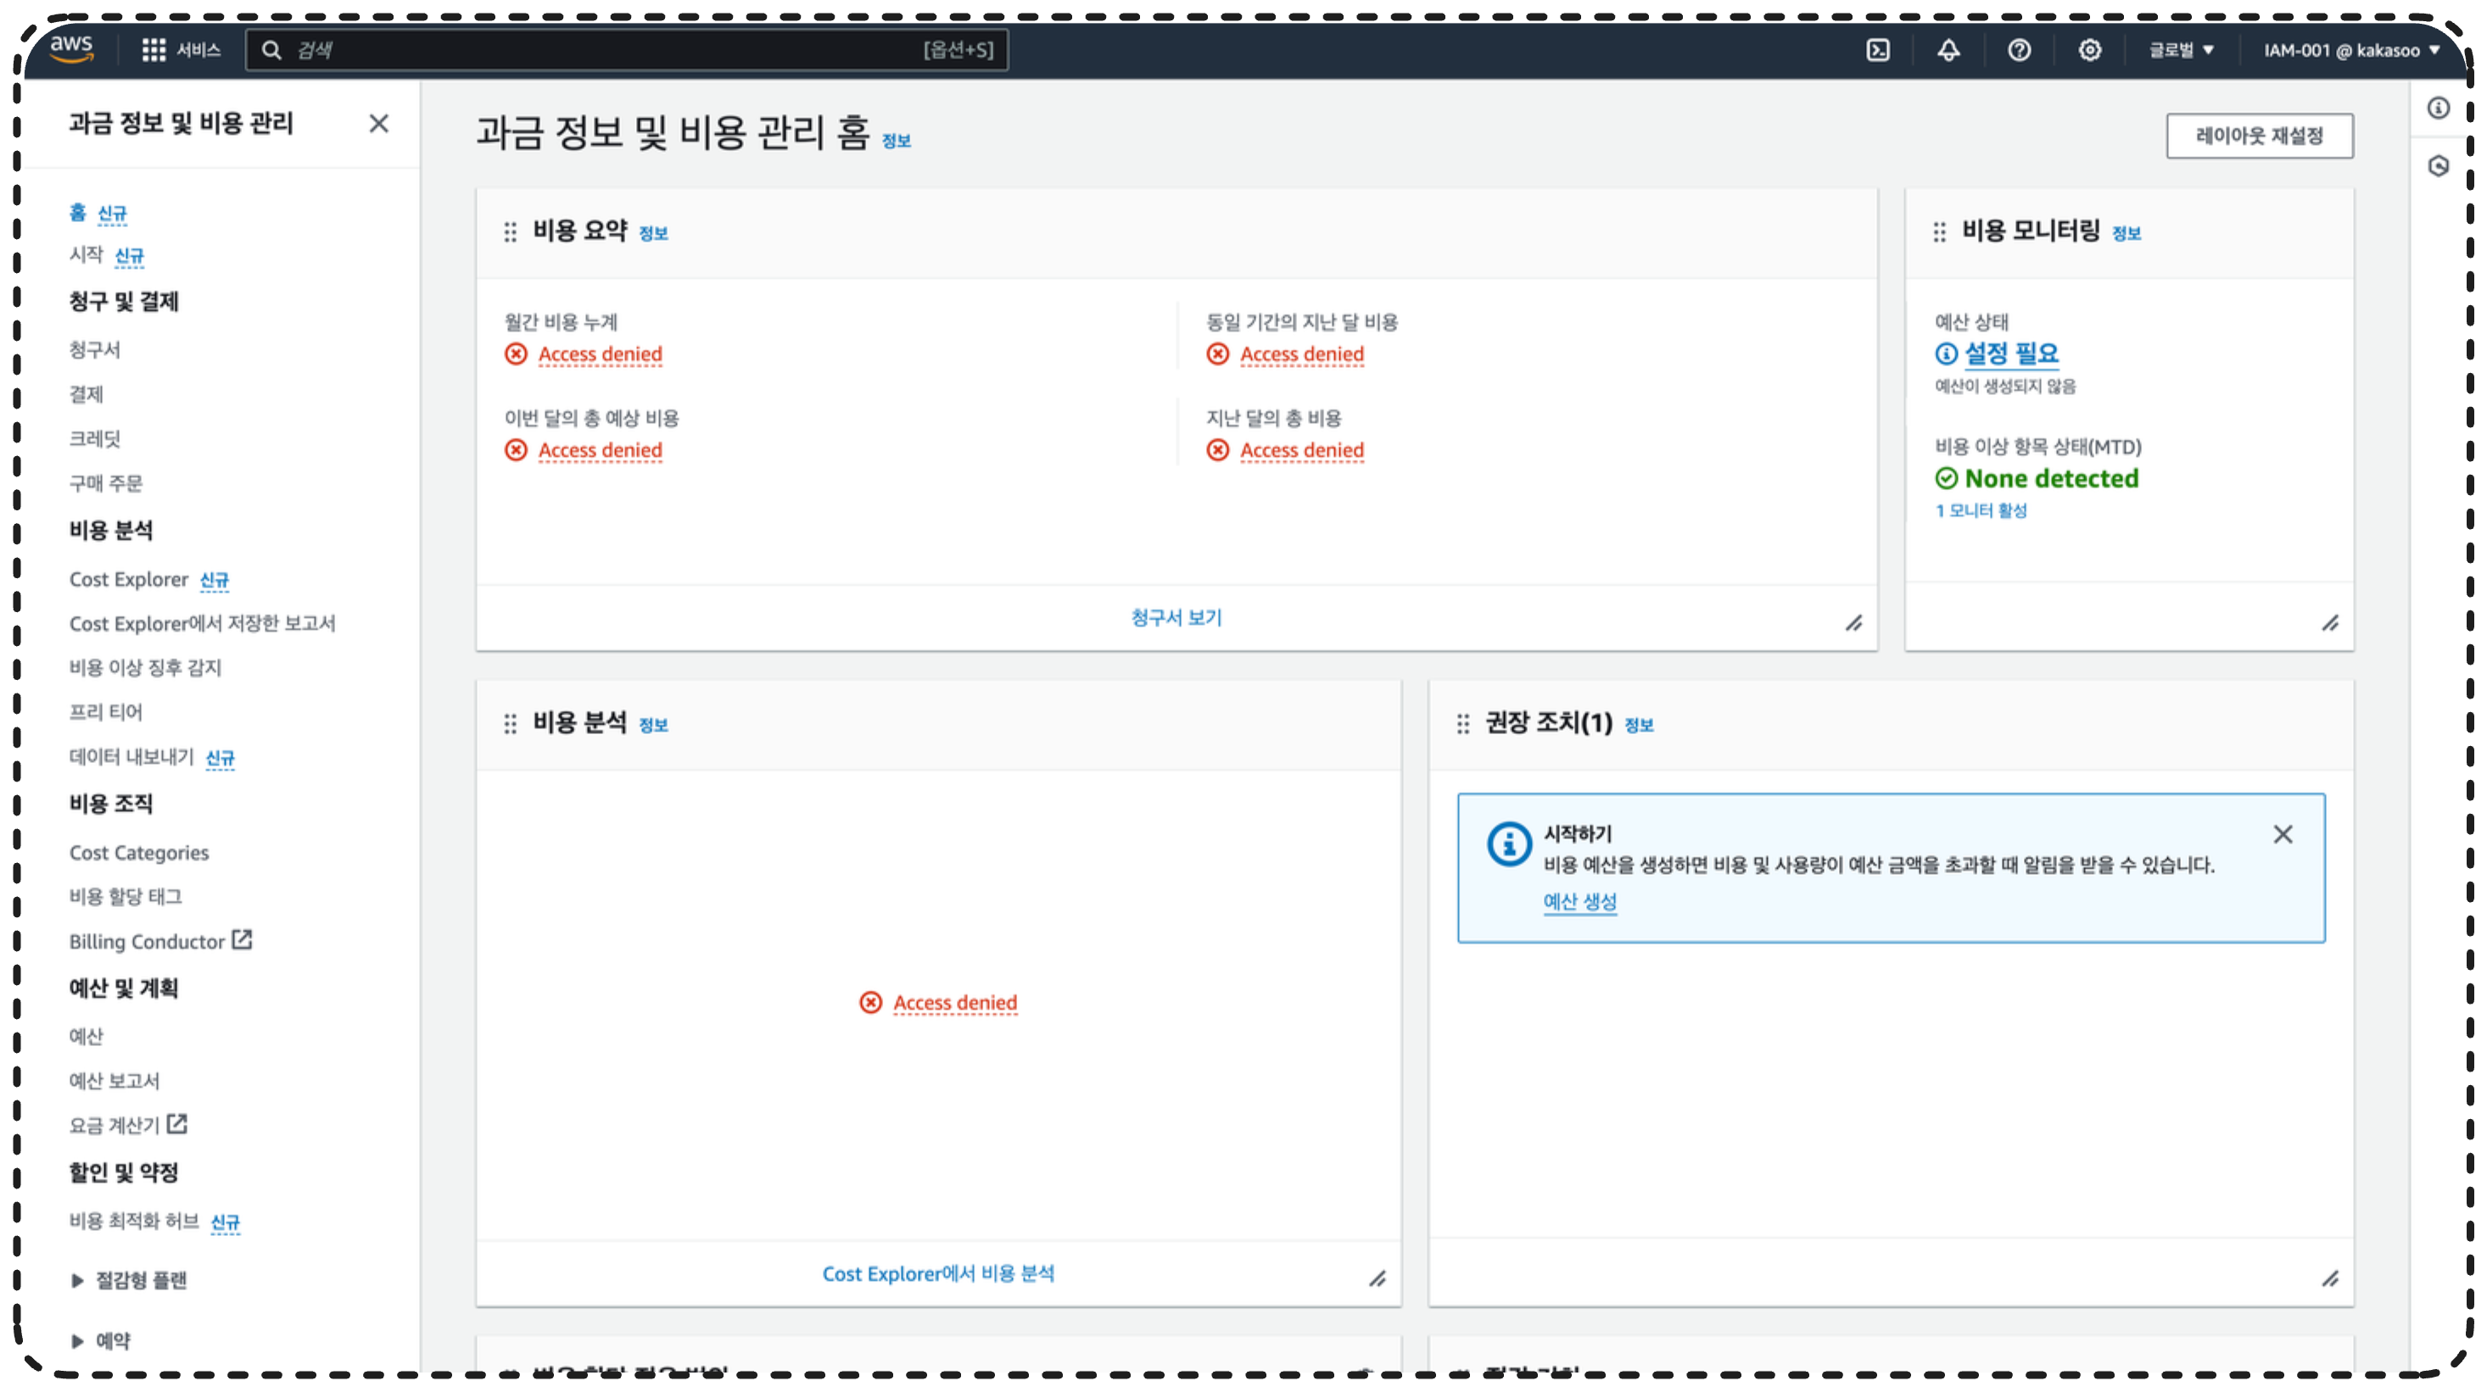Click the drag handle of 비용 분석 widget

point(510,723)
